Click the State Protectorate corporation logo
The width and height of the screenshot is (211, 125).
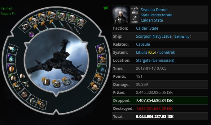(134, 10)
